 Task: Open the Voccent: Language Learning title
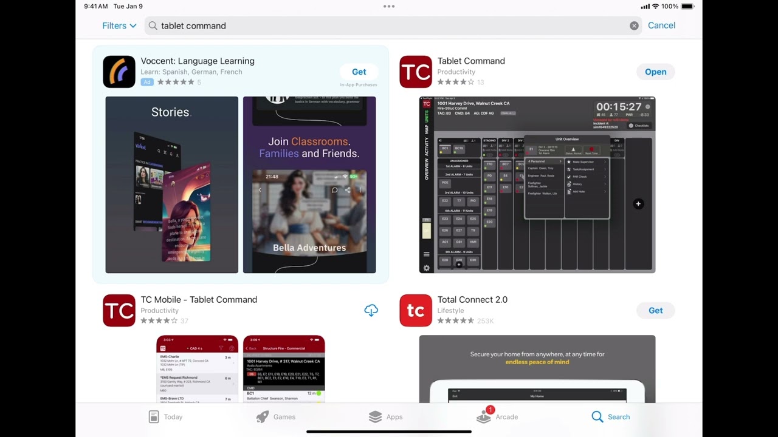[198, 61]
